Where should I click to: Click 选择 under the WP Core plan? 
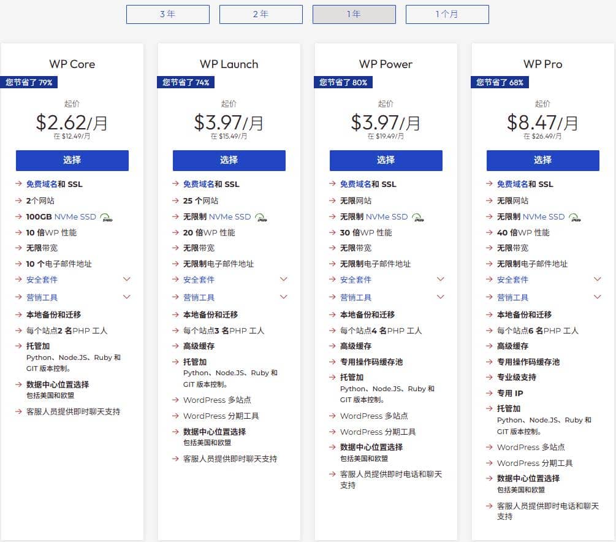tap(72, 160)
